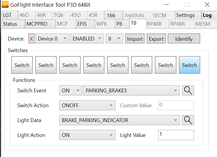Click the search icon next to Light Data
Image resolution: width=217 pixels, height=157 pixels.
(x=188, y=120)
